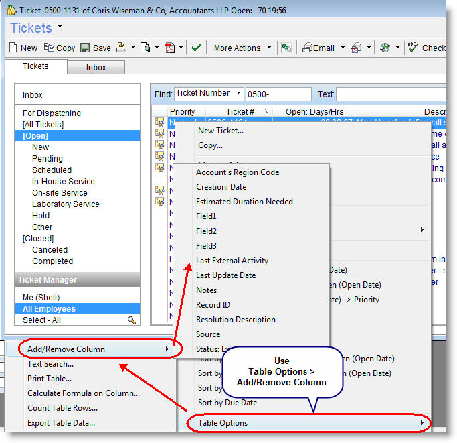The width and height of the screenshot is (457, 443).
Task: Select Pending in the ticket status list
Action: point(48,159)
